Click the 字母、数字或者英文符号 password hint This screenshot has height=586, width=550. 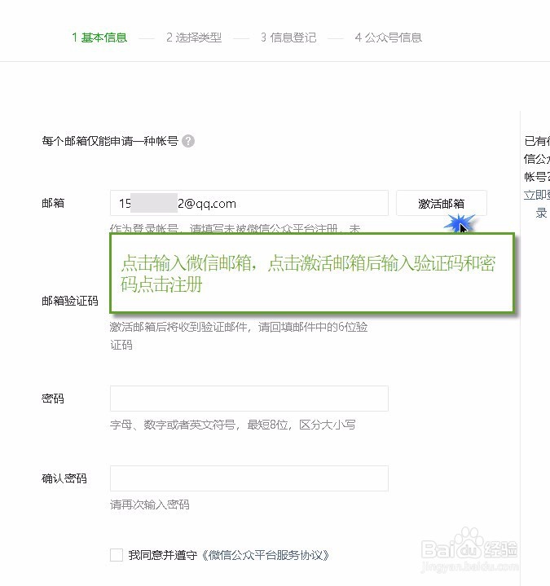coord(233,425)
